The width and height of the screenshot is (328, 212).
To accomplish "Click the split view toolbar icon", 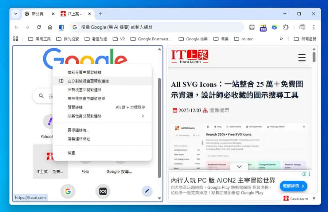I will pos(61,27).
